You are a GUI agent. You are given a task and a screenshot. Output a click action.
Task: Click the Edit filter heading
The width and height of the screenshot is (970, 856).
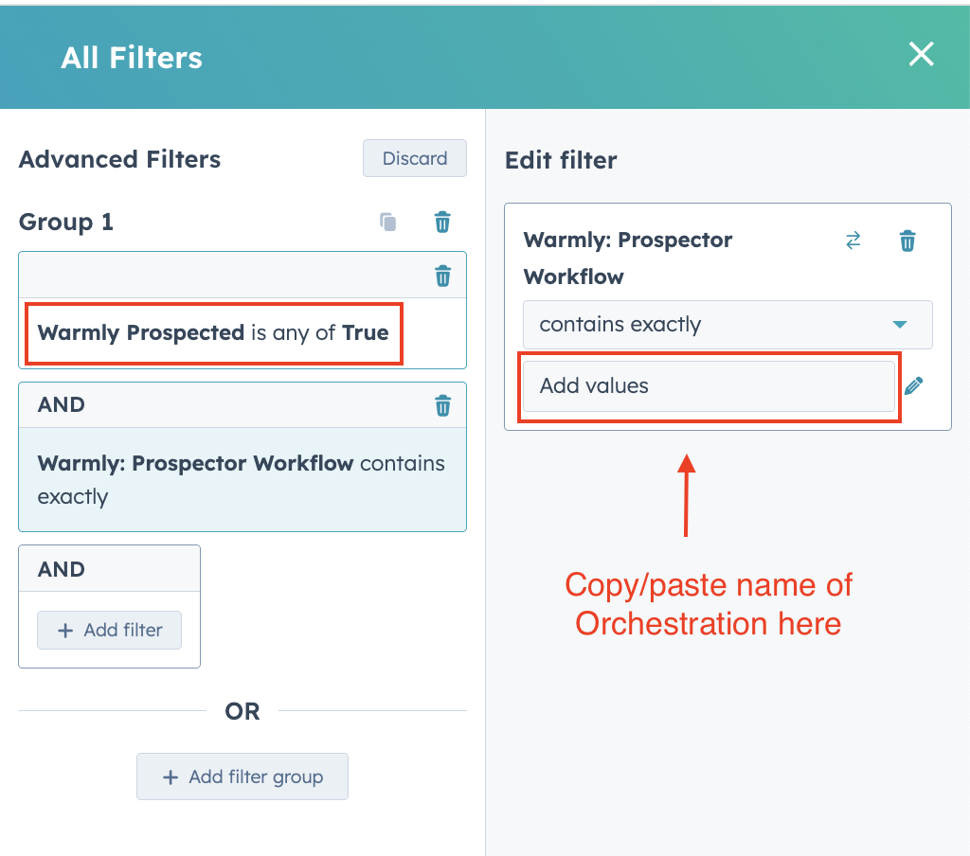561,160
